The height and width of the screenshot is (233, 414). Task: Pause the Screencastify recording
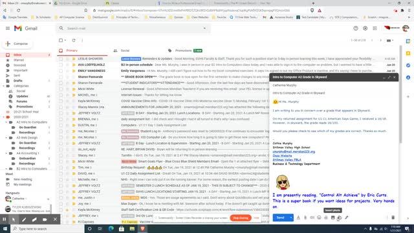pos(5,219)
